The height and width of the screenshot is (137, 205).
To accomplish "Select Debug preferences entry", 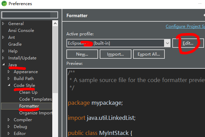I will tap(20, 127).
